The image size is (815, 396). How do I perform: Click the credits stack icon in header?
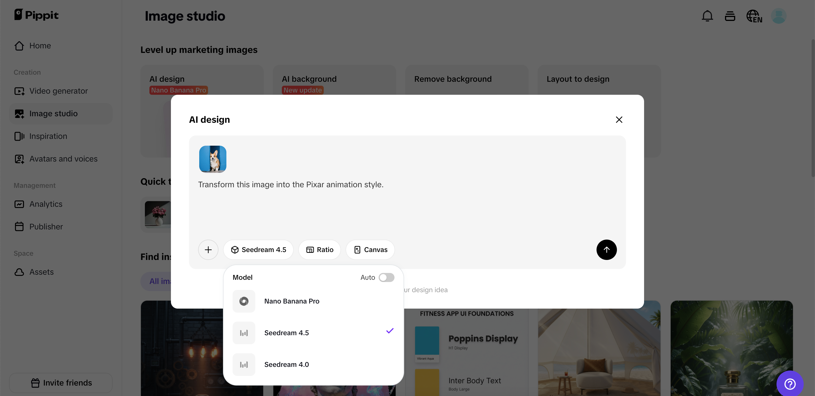click(x=730, y=16)
